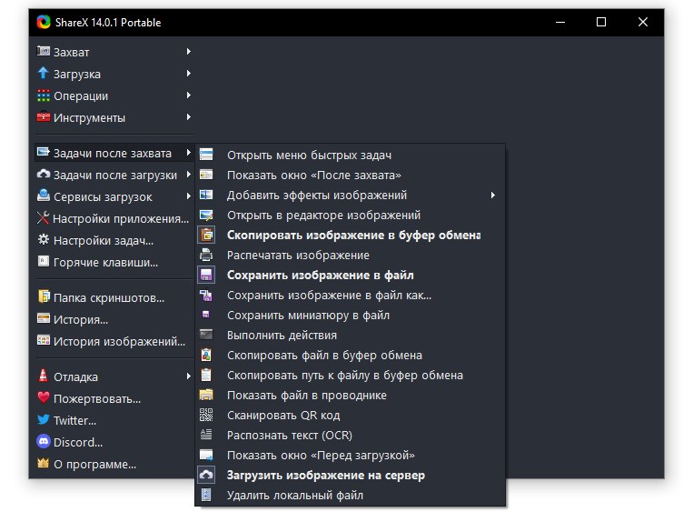
Task: Click the ShareX logo in the title bar
Action: tap(44, 22)
